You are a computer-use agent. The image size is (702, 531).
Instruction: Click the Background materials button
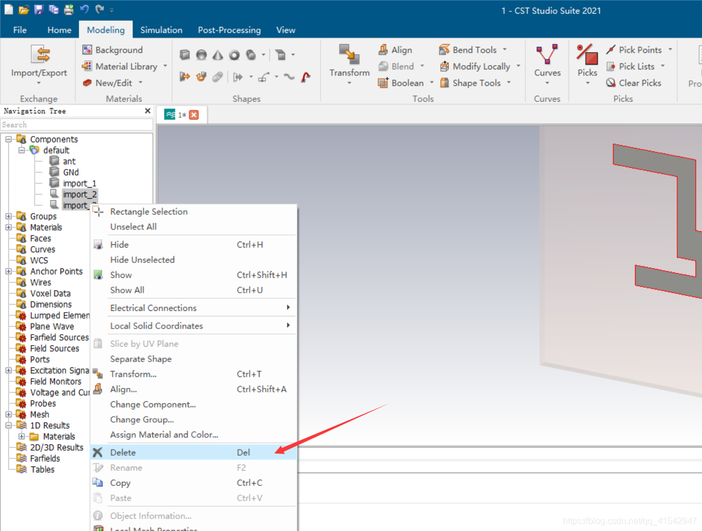point(113,50)
